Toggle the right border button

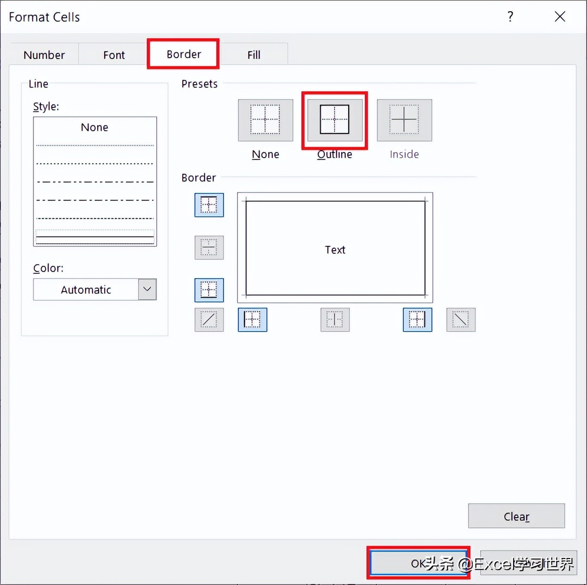pos(417,319)
